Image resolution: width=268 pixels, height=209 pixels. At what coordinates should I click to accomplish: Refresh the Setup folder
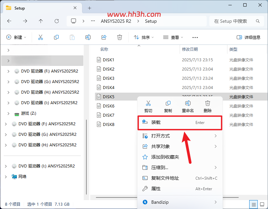pos(57,21)
